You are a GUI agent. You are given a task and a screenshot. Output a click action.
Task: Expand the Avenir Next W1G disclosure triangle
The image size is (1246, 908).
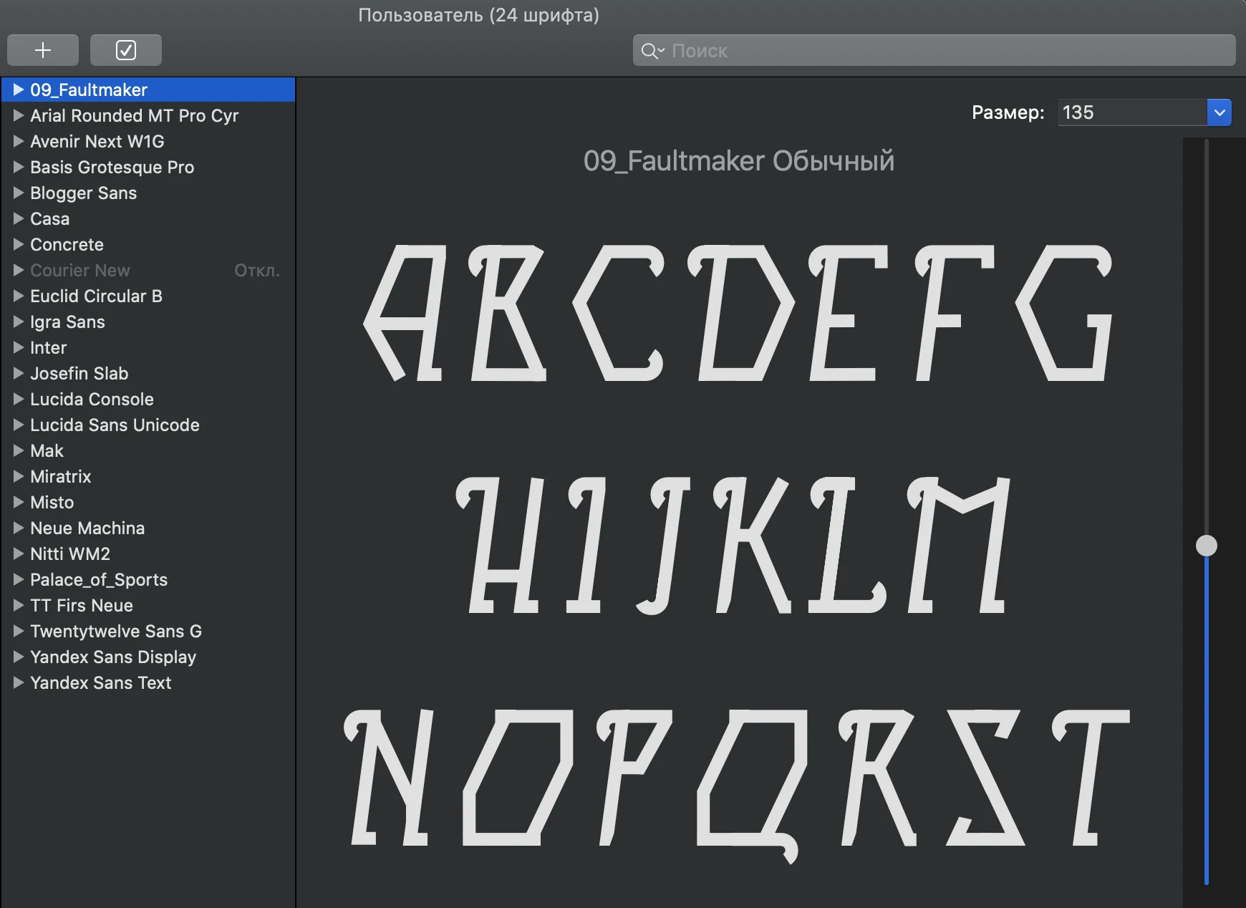click(x=19, y=141)
